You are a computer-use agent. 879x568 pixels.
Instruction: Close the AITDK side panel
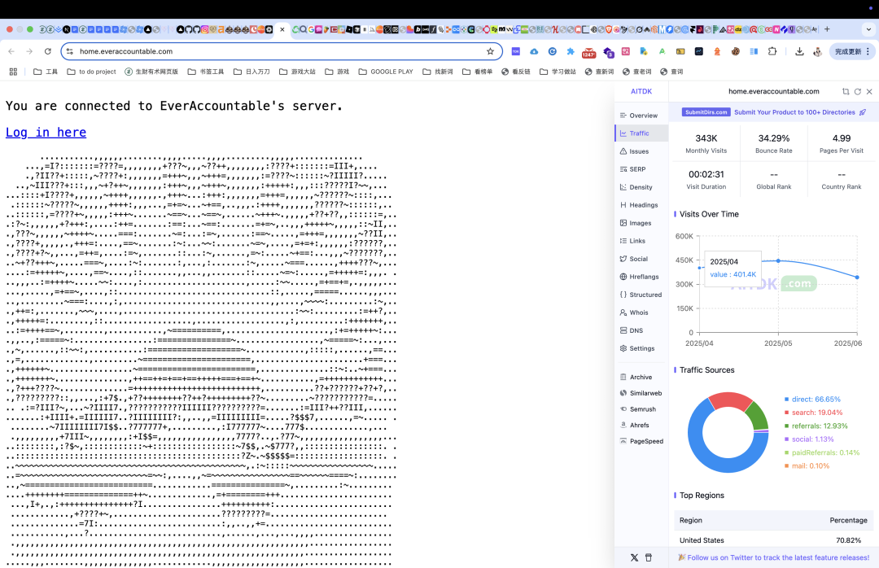[x=869, y=91]
